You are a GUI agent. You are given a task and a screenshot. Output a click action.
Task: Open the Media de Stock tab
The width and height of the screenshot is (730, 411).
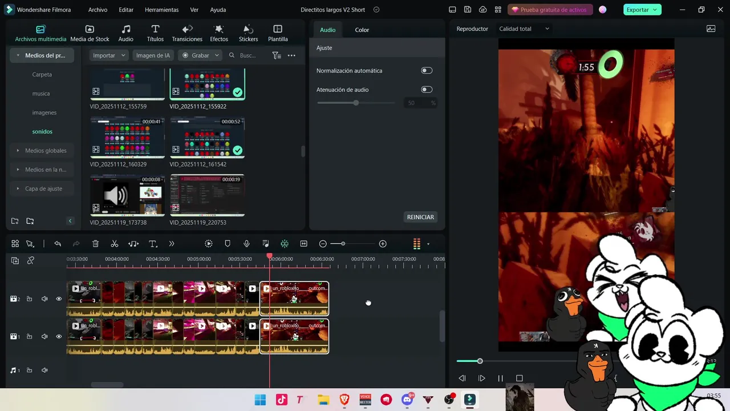coord(90,34)
